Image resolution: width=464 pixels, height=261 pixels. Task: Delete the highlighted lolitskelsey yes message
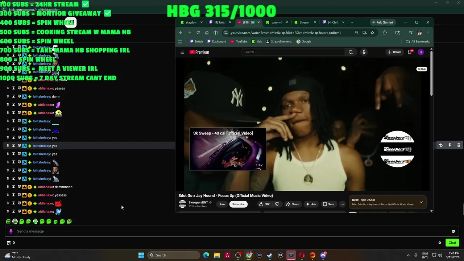(x=459, y=145)
